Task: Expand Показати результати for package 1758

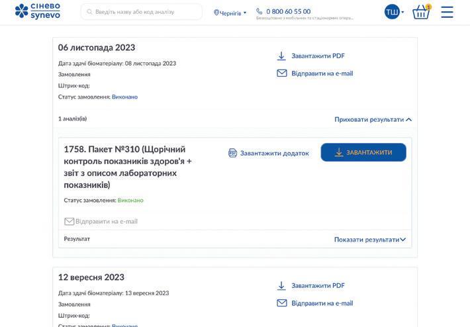Action: coord(369,240)
